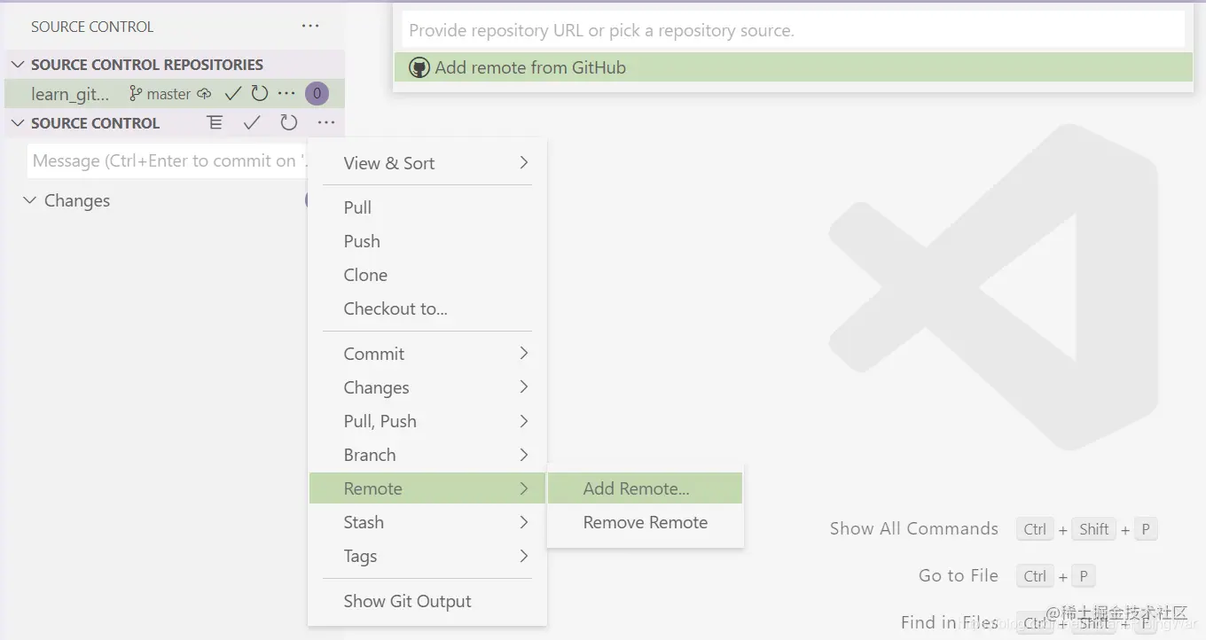Select the learn_git repository name

[x=70, y=94]
